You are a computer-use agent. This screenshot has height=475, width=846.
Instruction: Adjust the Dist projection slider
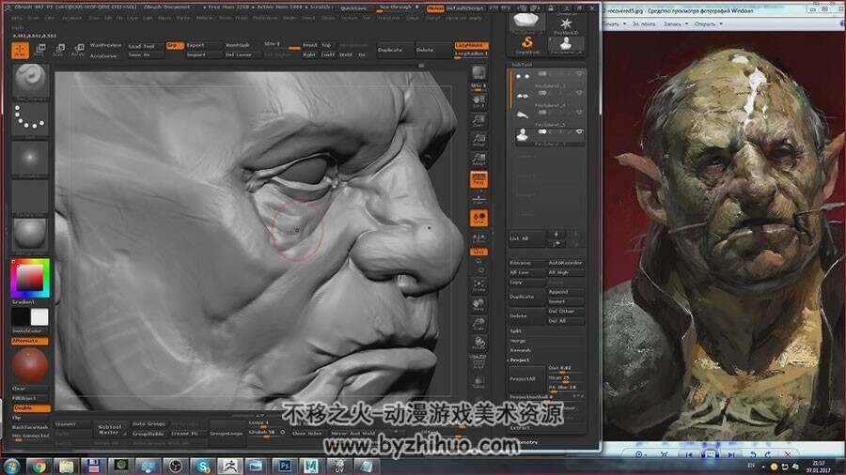(566, 368)
